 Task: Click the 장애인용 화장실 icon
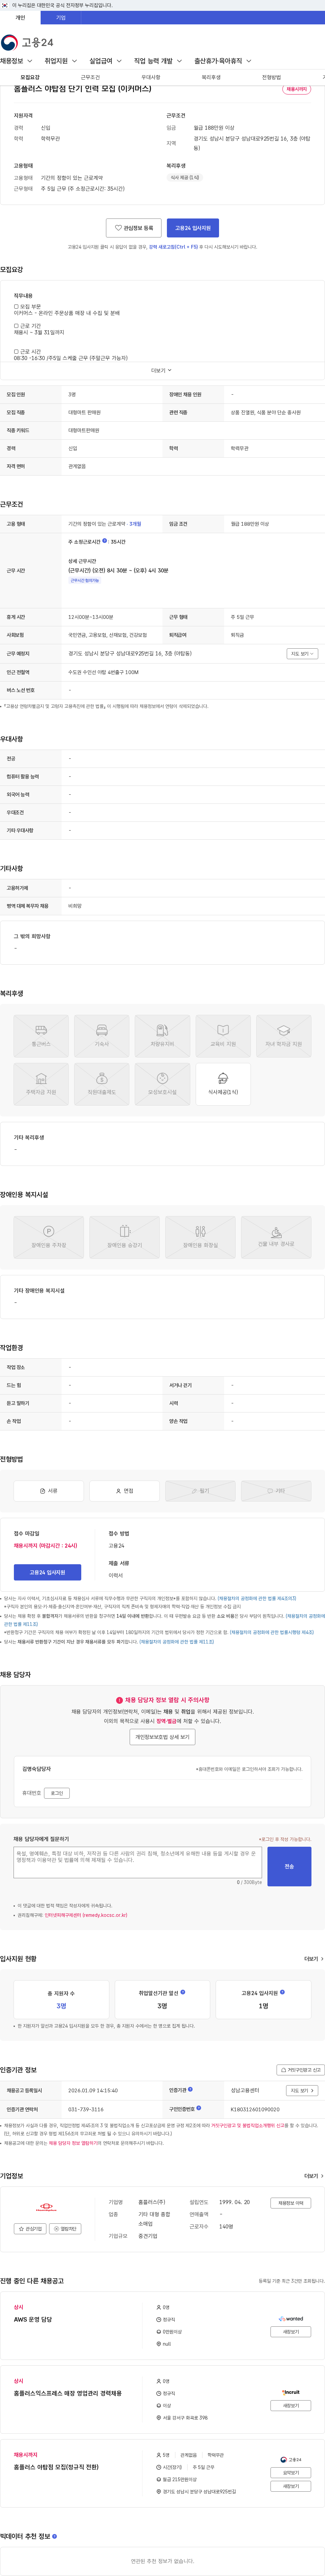(x=200, y=1237)
